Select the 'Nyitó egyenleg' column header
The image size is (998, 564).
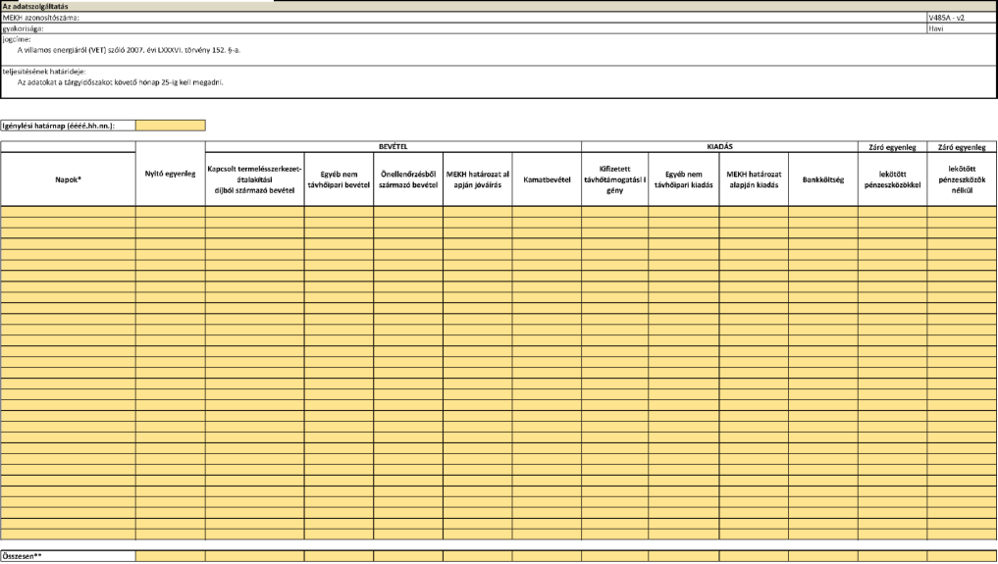(x=170, y=174)
